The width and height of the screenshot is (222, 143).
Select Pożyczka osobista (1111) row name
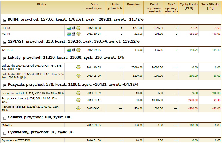[33, 93]
